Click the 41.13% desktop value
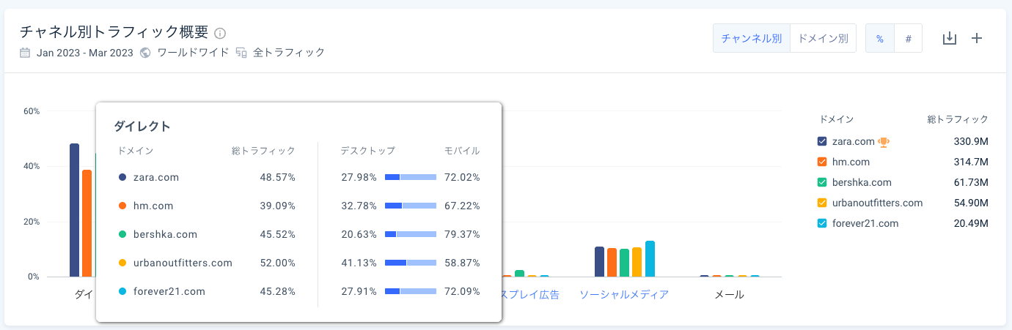 (x=359, y=263)
